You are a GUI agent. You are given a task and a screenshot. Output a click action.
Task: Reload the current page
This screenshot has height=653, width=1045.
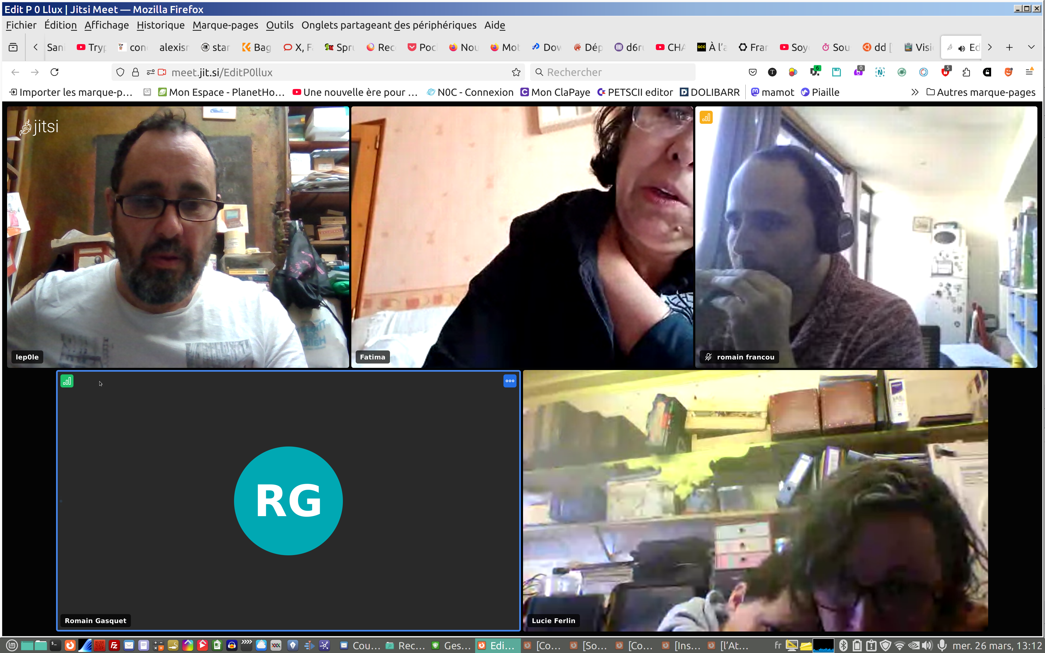[x=54, y=72]
